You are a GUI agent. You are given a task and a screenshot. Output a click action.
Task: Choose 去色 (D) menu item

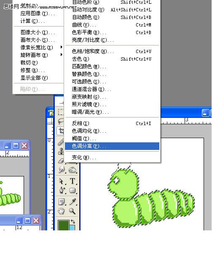[112, 59]
